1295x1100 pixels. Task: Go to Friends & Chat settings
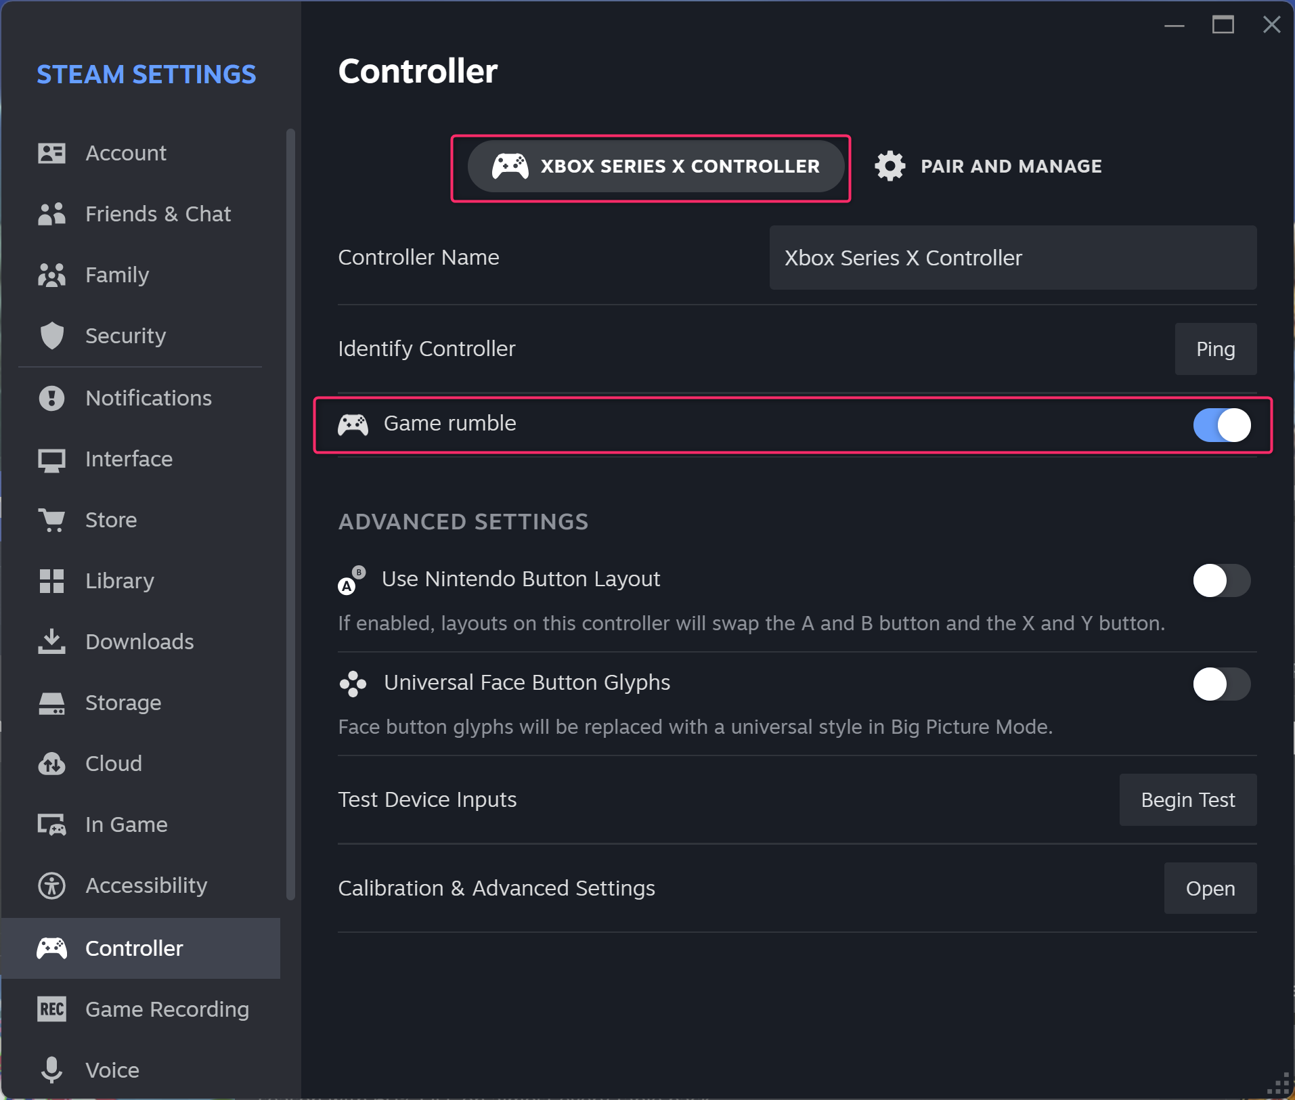(x=141, y=214)
